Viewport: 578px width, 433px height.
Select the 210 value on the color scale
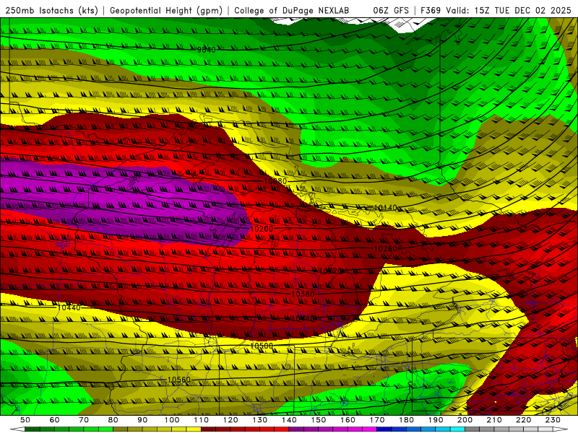point(494,420)
